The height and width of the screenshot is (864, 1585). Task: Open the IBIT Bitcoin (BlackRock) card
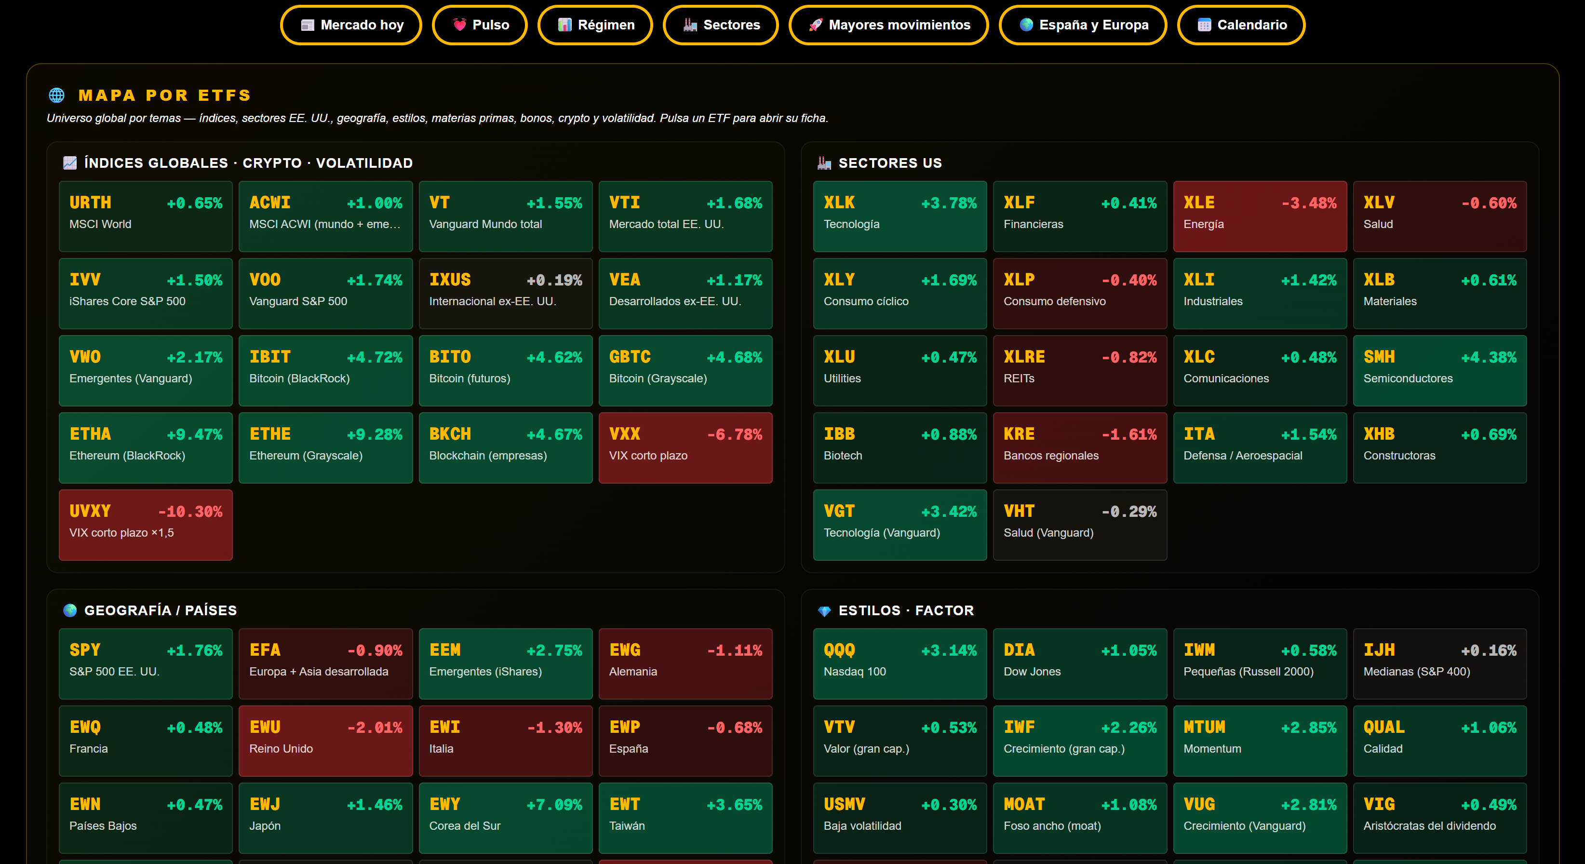point(325,370)
